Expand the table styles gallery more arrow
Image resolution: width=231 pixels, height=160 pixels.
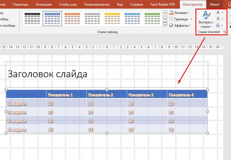(x=165, y=25)
